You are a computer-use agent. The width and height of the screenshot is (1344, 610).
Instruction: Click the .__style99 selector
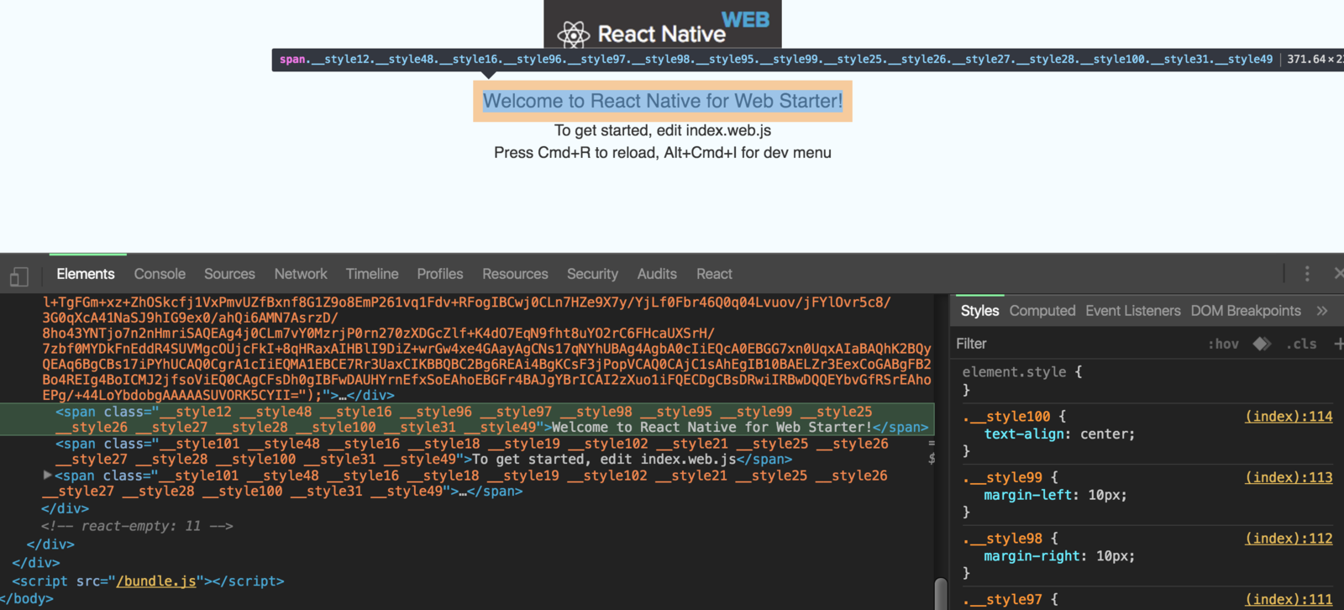pyautogui.click(x=1002, y=477)
